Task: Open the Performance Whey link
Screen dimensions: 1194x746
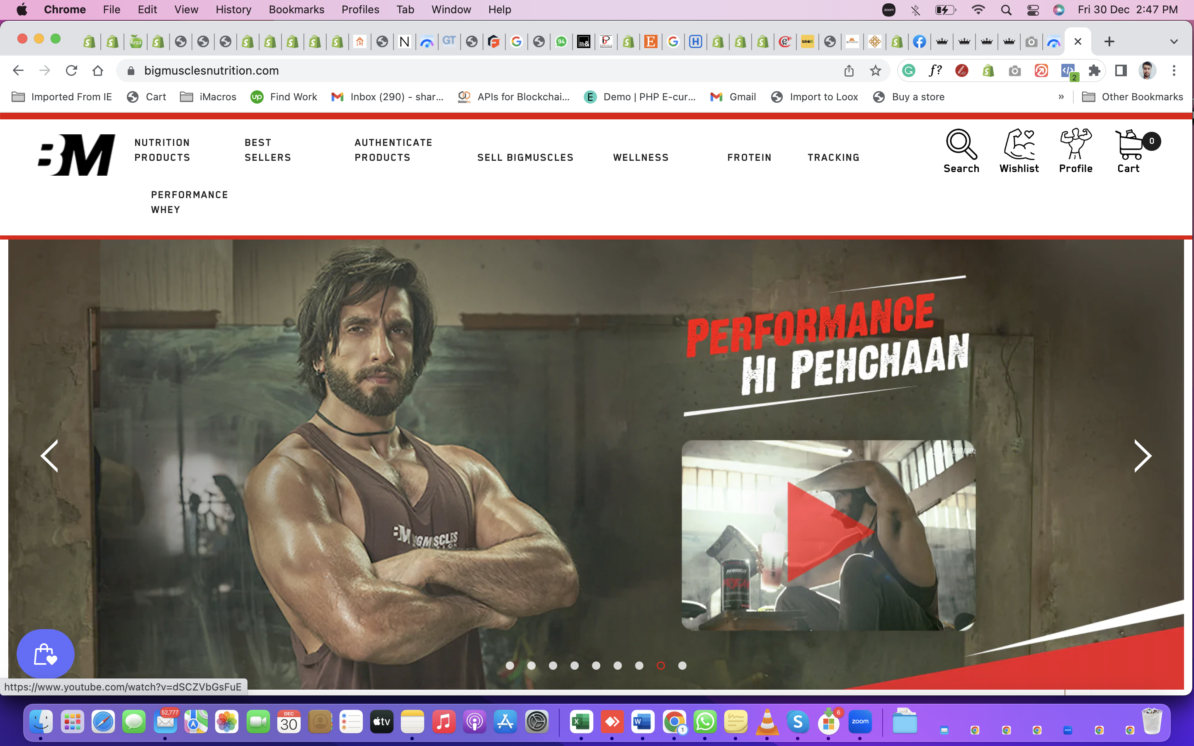Action: tap(189, 202)
